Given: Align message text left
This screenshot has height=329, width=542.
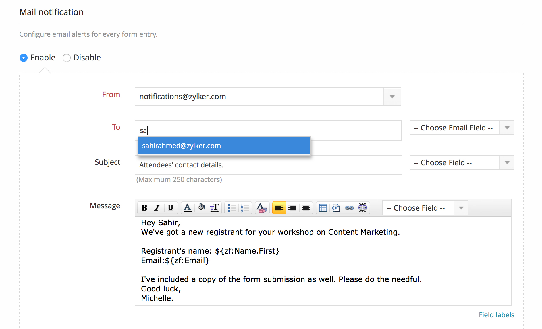Looking at the screenshot, I should click(x=279, y=208).
